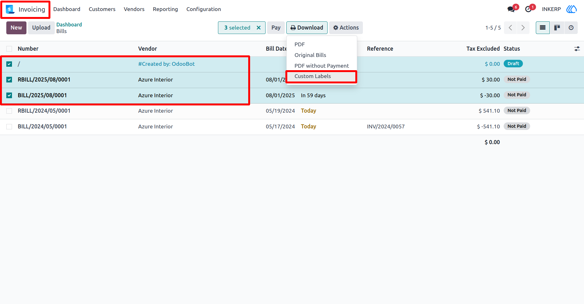
Task: Uncheck the draft bill row checkbox
Action: tap(9, 64)
